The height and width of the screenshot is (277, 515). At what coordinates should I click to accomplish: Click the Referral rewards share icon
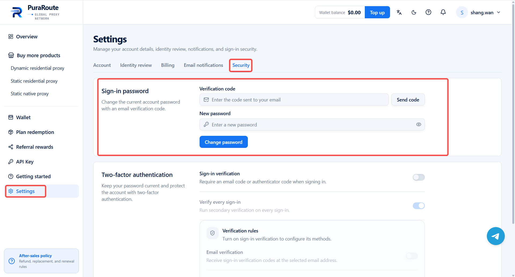(11, 147)
